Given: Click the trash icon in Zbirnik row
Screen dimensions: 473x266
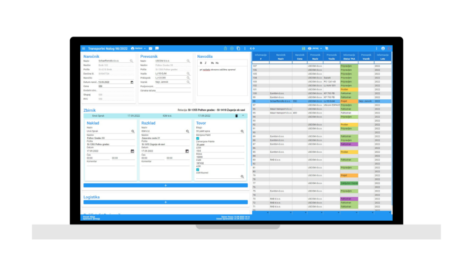Looking at the screenshot, I should 236,116.
